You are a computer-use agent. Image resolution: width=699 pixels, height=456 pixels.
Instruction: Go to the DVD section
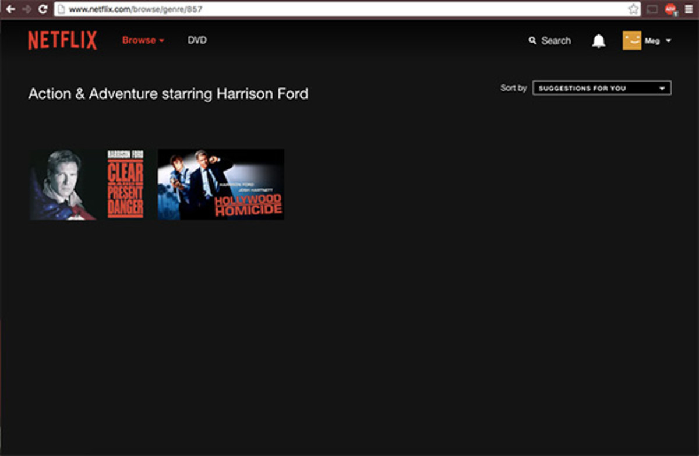[197, 40]
